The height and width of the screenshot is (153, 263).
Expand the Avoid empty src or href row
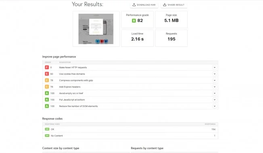pyautogui.click(x=215, y=93)
